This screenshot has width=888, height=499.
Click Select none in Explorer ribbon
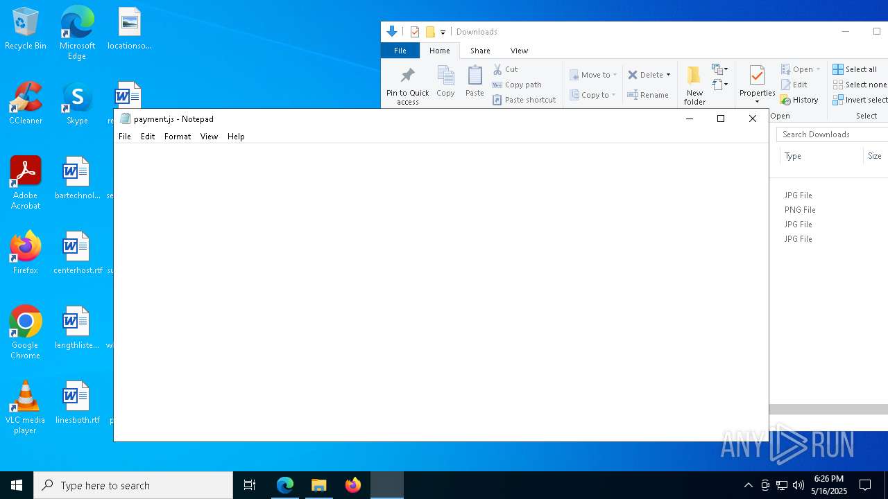tap(860, 85)
